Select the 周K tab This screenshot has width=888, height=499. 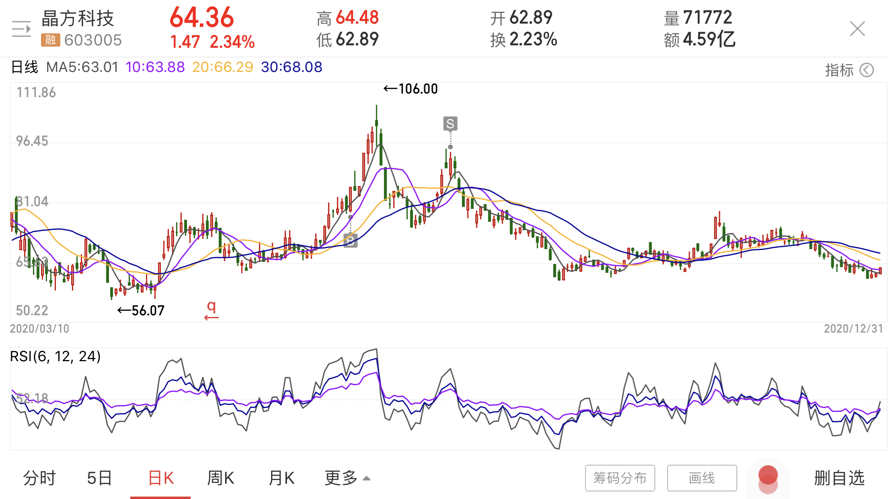tap(220, 478)
